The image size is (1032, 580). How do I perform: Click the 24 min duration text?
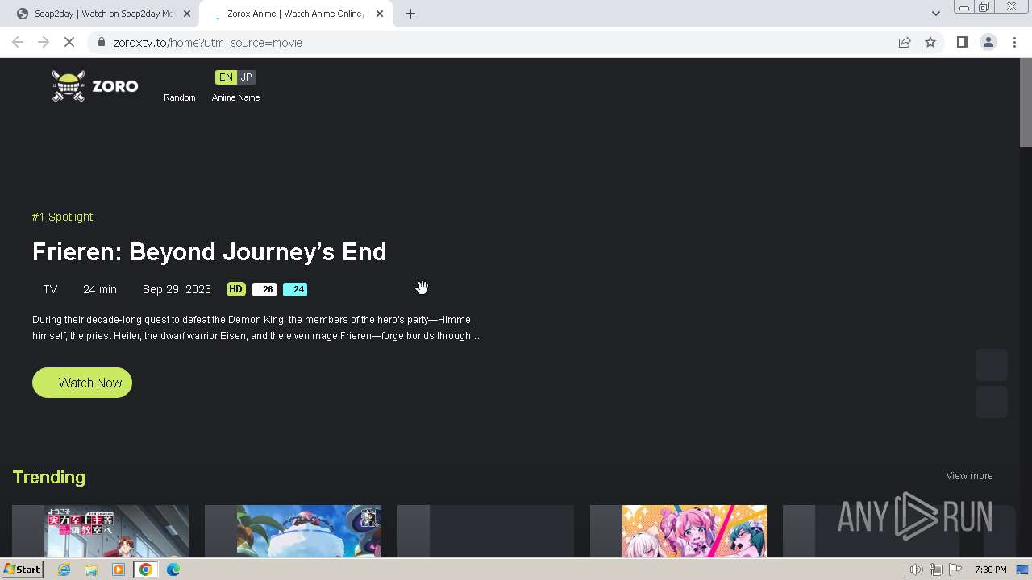(100, 289)
